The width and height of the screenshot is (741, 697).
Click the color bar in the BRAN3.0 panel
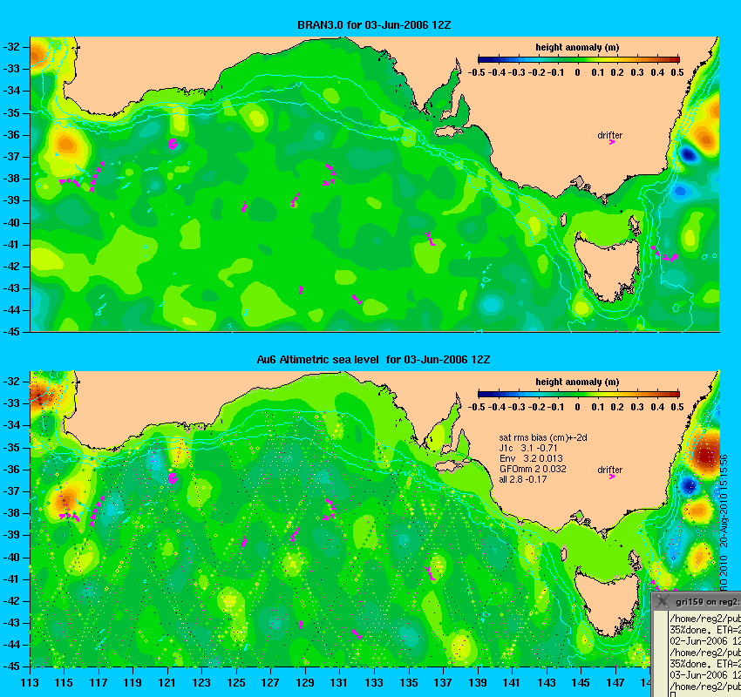click(x=579, y=59)
